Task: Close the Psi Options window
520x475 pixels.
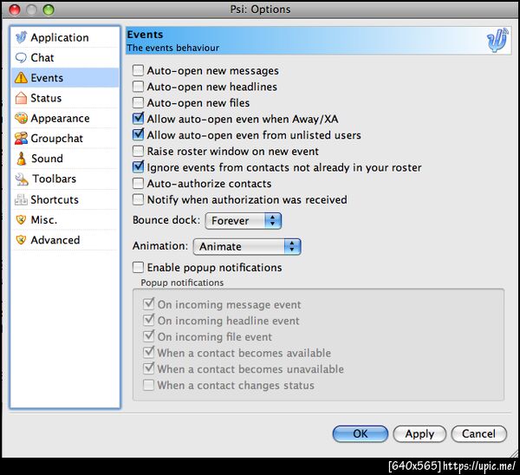Action: pos(14,10)
